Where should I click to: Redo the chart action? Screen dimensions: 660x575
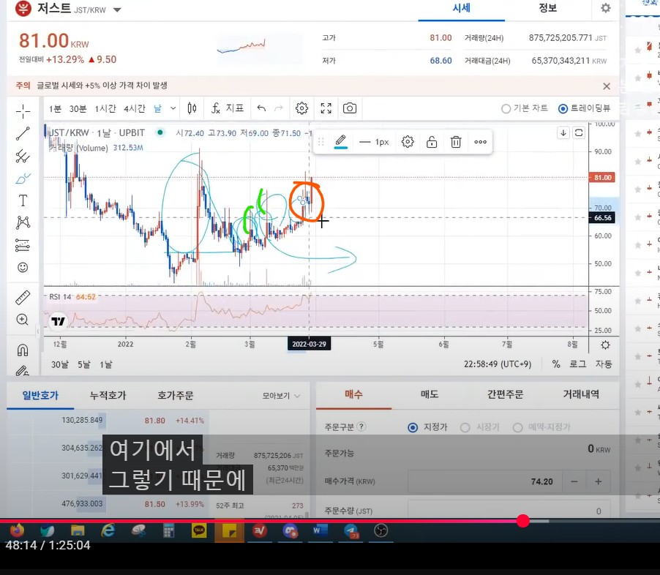pyautogui.click(x=279, y=108)
